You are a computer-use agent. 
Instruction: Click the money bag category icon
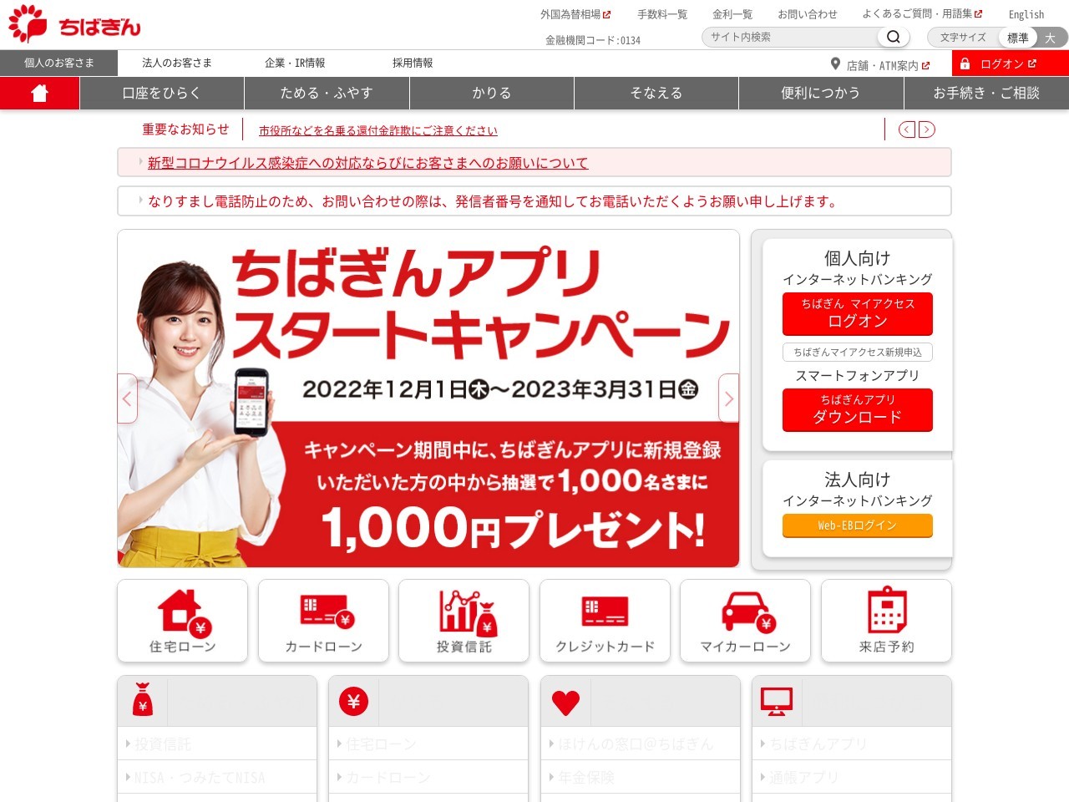tap(143, 701)
